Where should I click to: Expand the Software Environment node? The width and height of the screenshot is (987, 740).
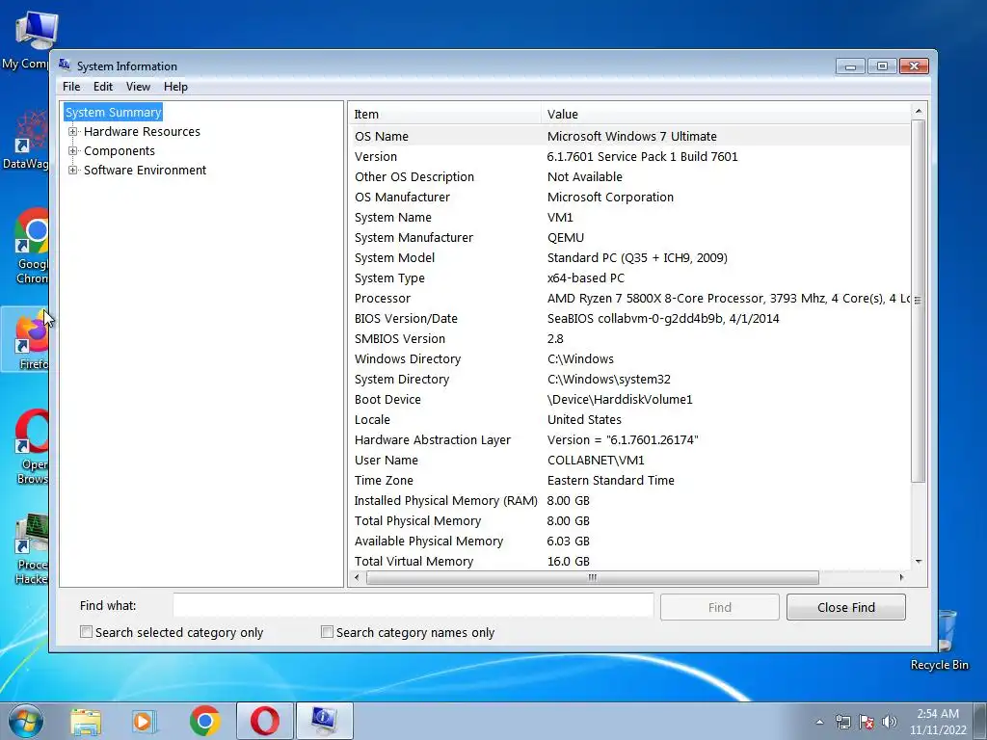(x=73, y=170)
